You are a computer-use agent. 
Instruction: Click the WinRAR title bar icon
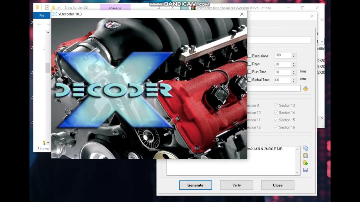(x=193, y=8)
